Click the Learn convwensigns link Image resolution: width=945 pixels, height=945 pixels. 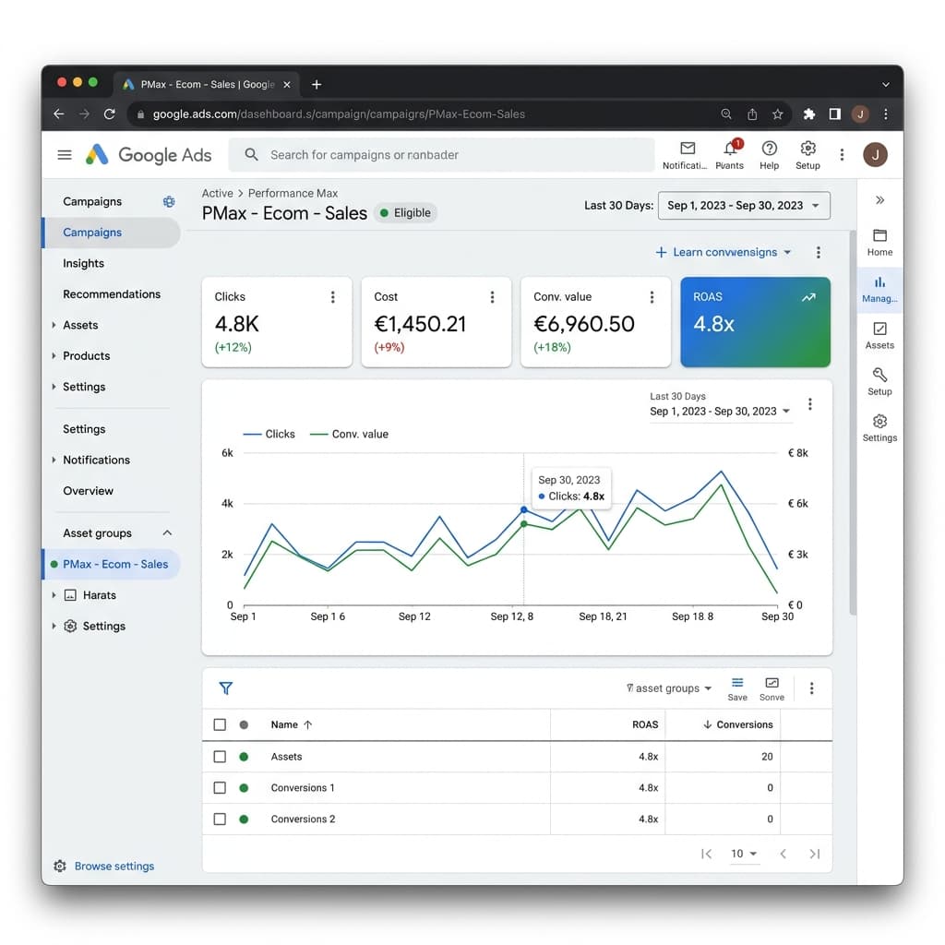724,252
